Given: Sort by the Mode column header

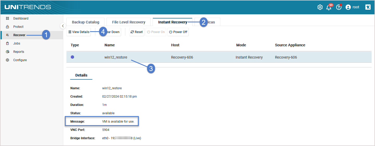Looking at the screenshot, I should (x=241, y=45).
